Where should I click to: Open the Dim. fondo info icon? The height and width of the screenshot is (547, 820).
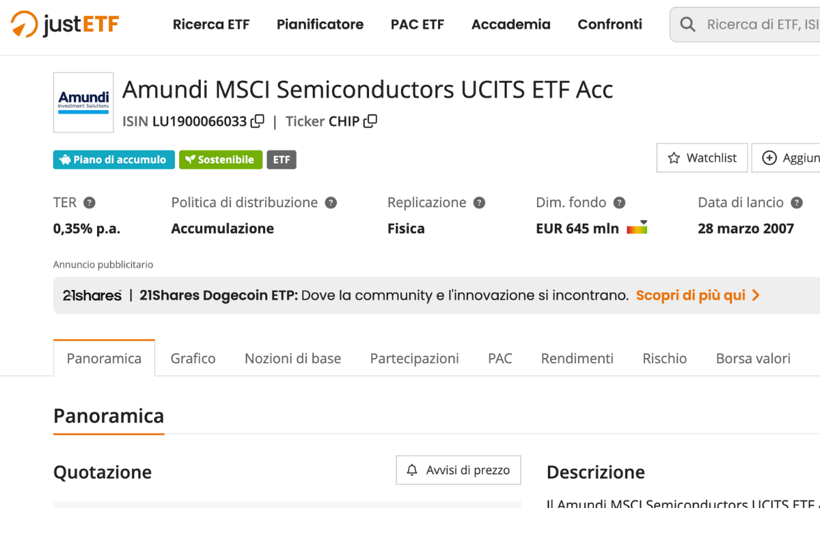coord(620,202)
